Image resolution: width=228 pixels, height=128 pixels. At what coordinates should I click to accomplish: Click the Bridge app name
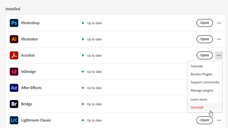27,104
